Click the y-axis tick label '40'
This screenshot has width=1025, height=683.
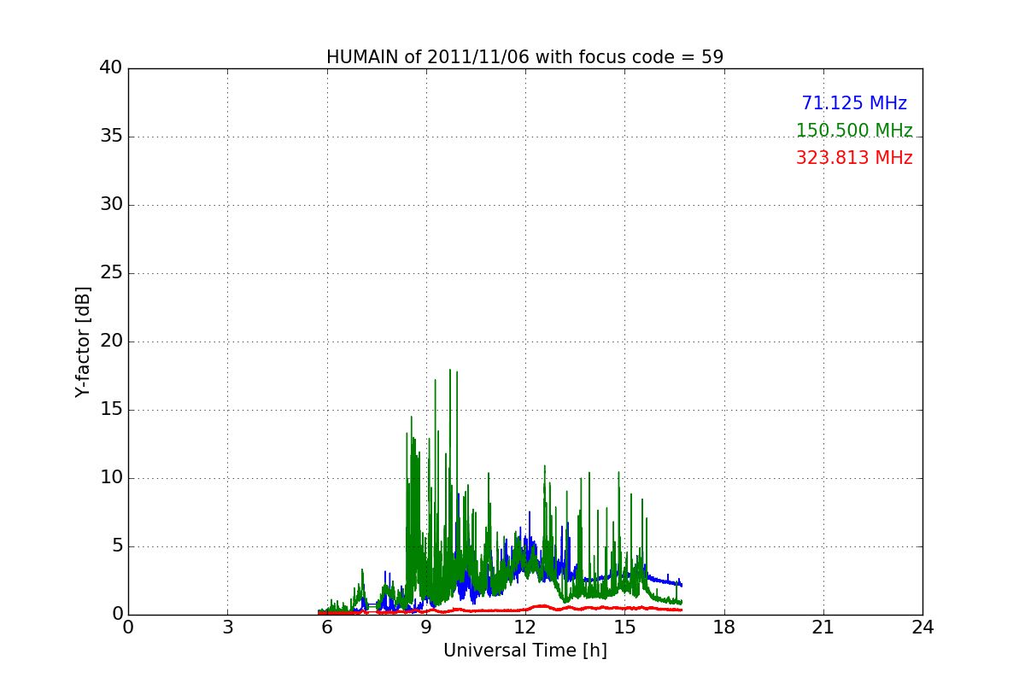[111, 68]
